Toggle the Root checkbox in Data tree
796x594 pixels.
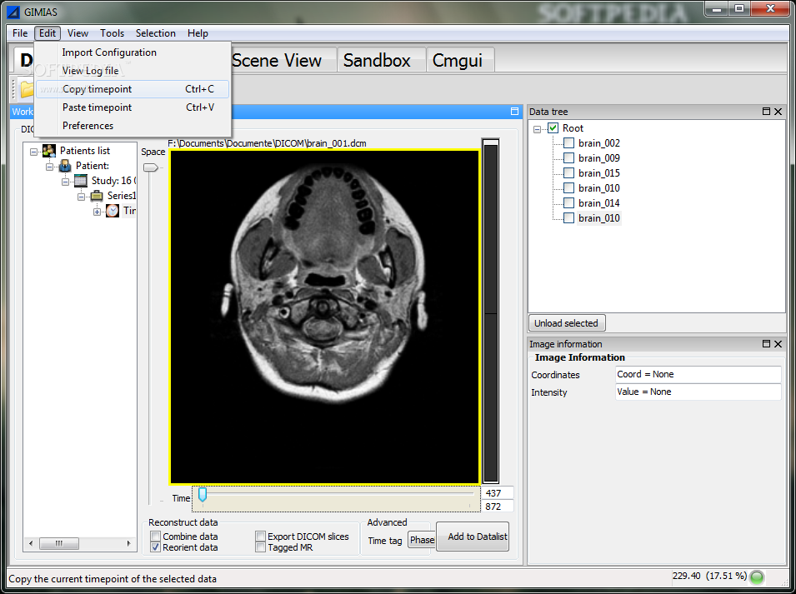(x=553, y=128)
